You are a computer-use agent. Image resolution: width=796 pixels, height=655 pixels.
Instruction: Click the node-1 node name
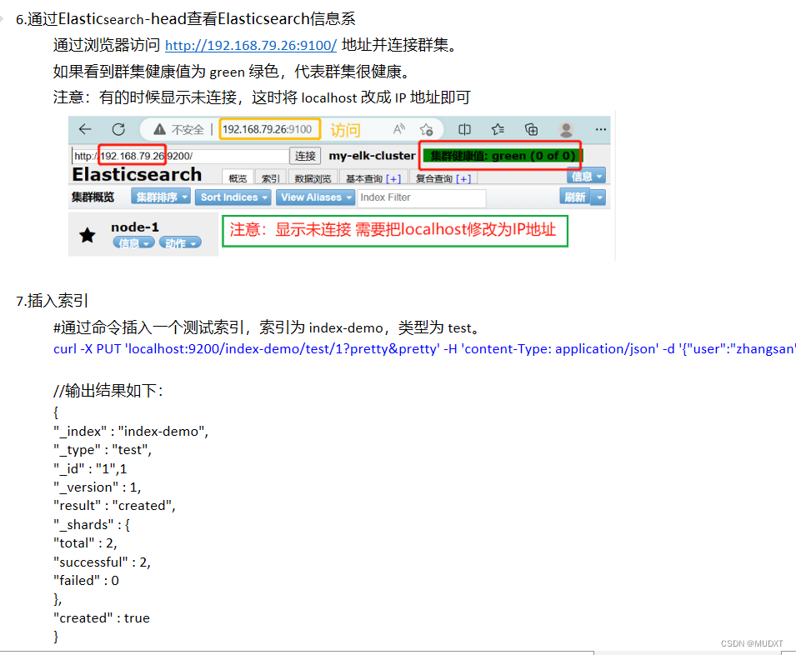coord(134,227)
